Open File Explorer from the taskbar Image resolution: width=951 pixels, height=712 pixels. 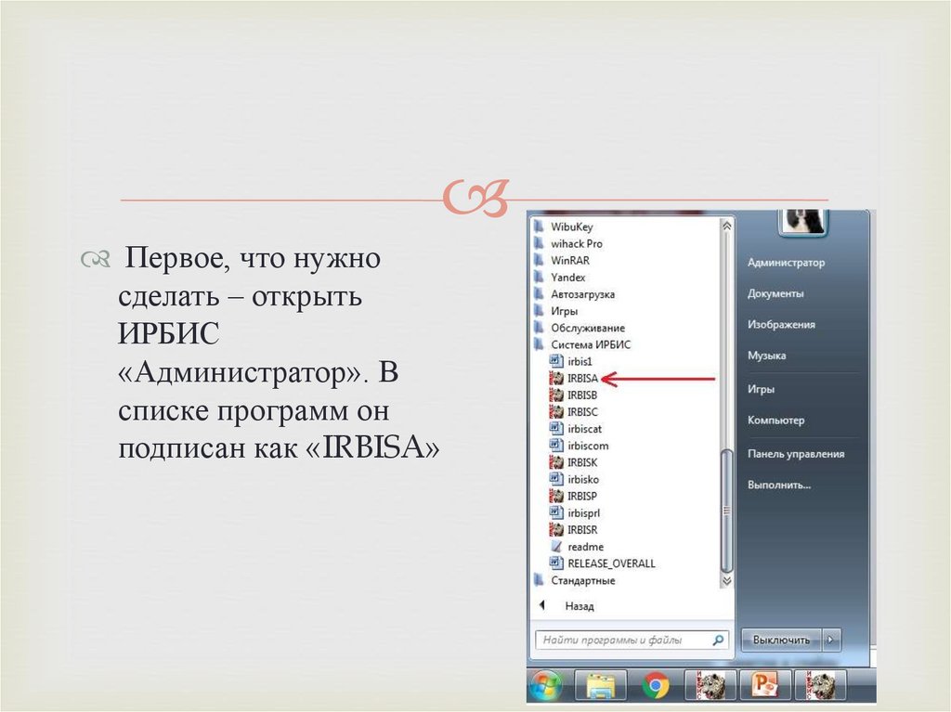600,687
